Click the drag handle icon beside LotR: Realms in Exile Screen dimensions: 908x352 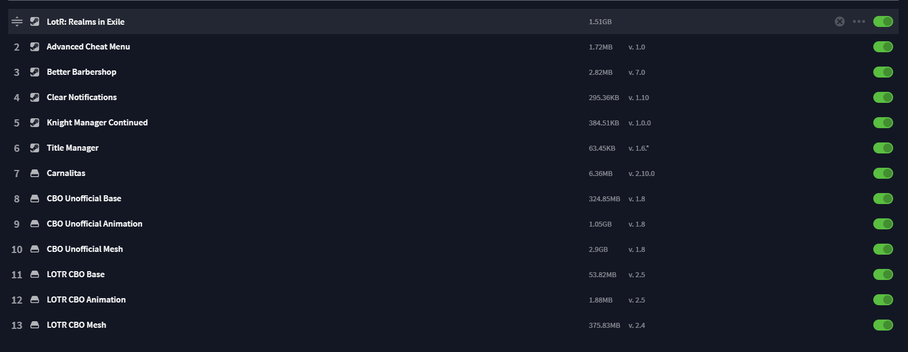17,21
